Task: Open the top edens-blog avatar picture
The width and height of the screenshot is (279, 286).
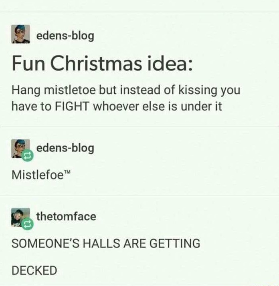Action: click(20, 34)
